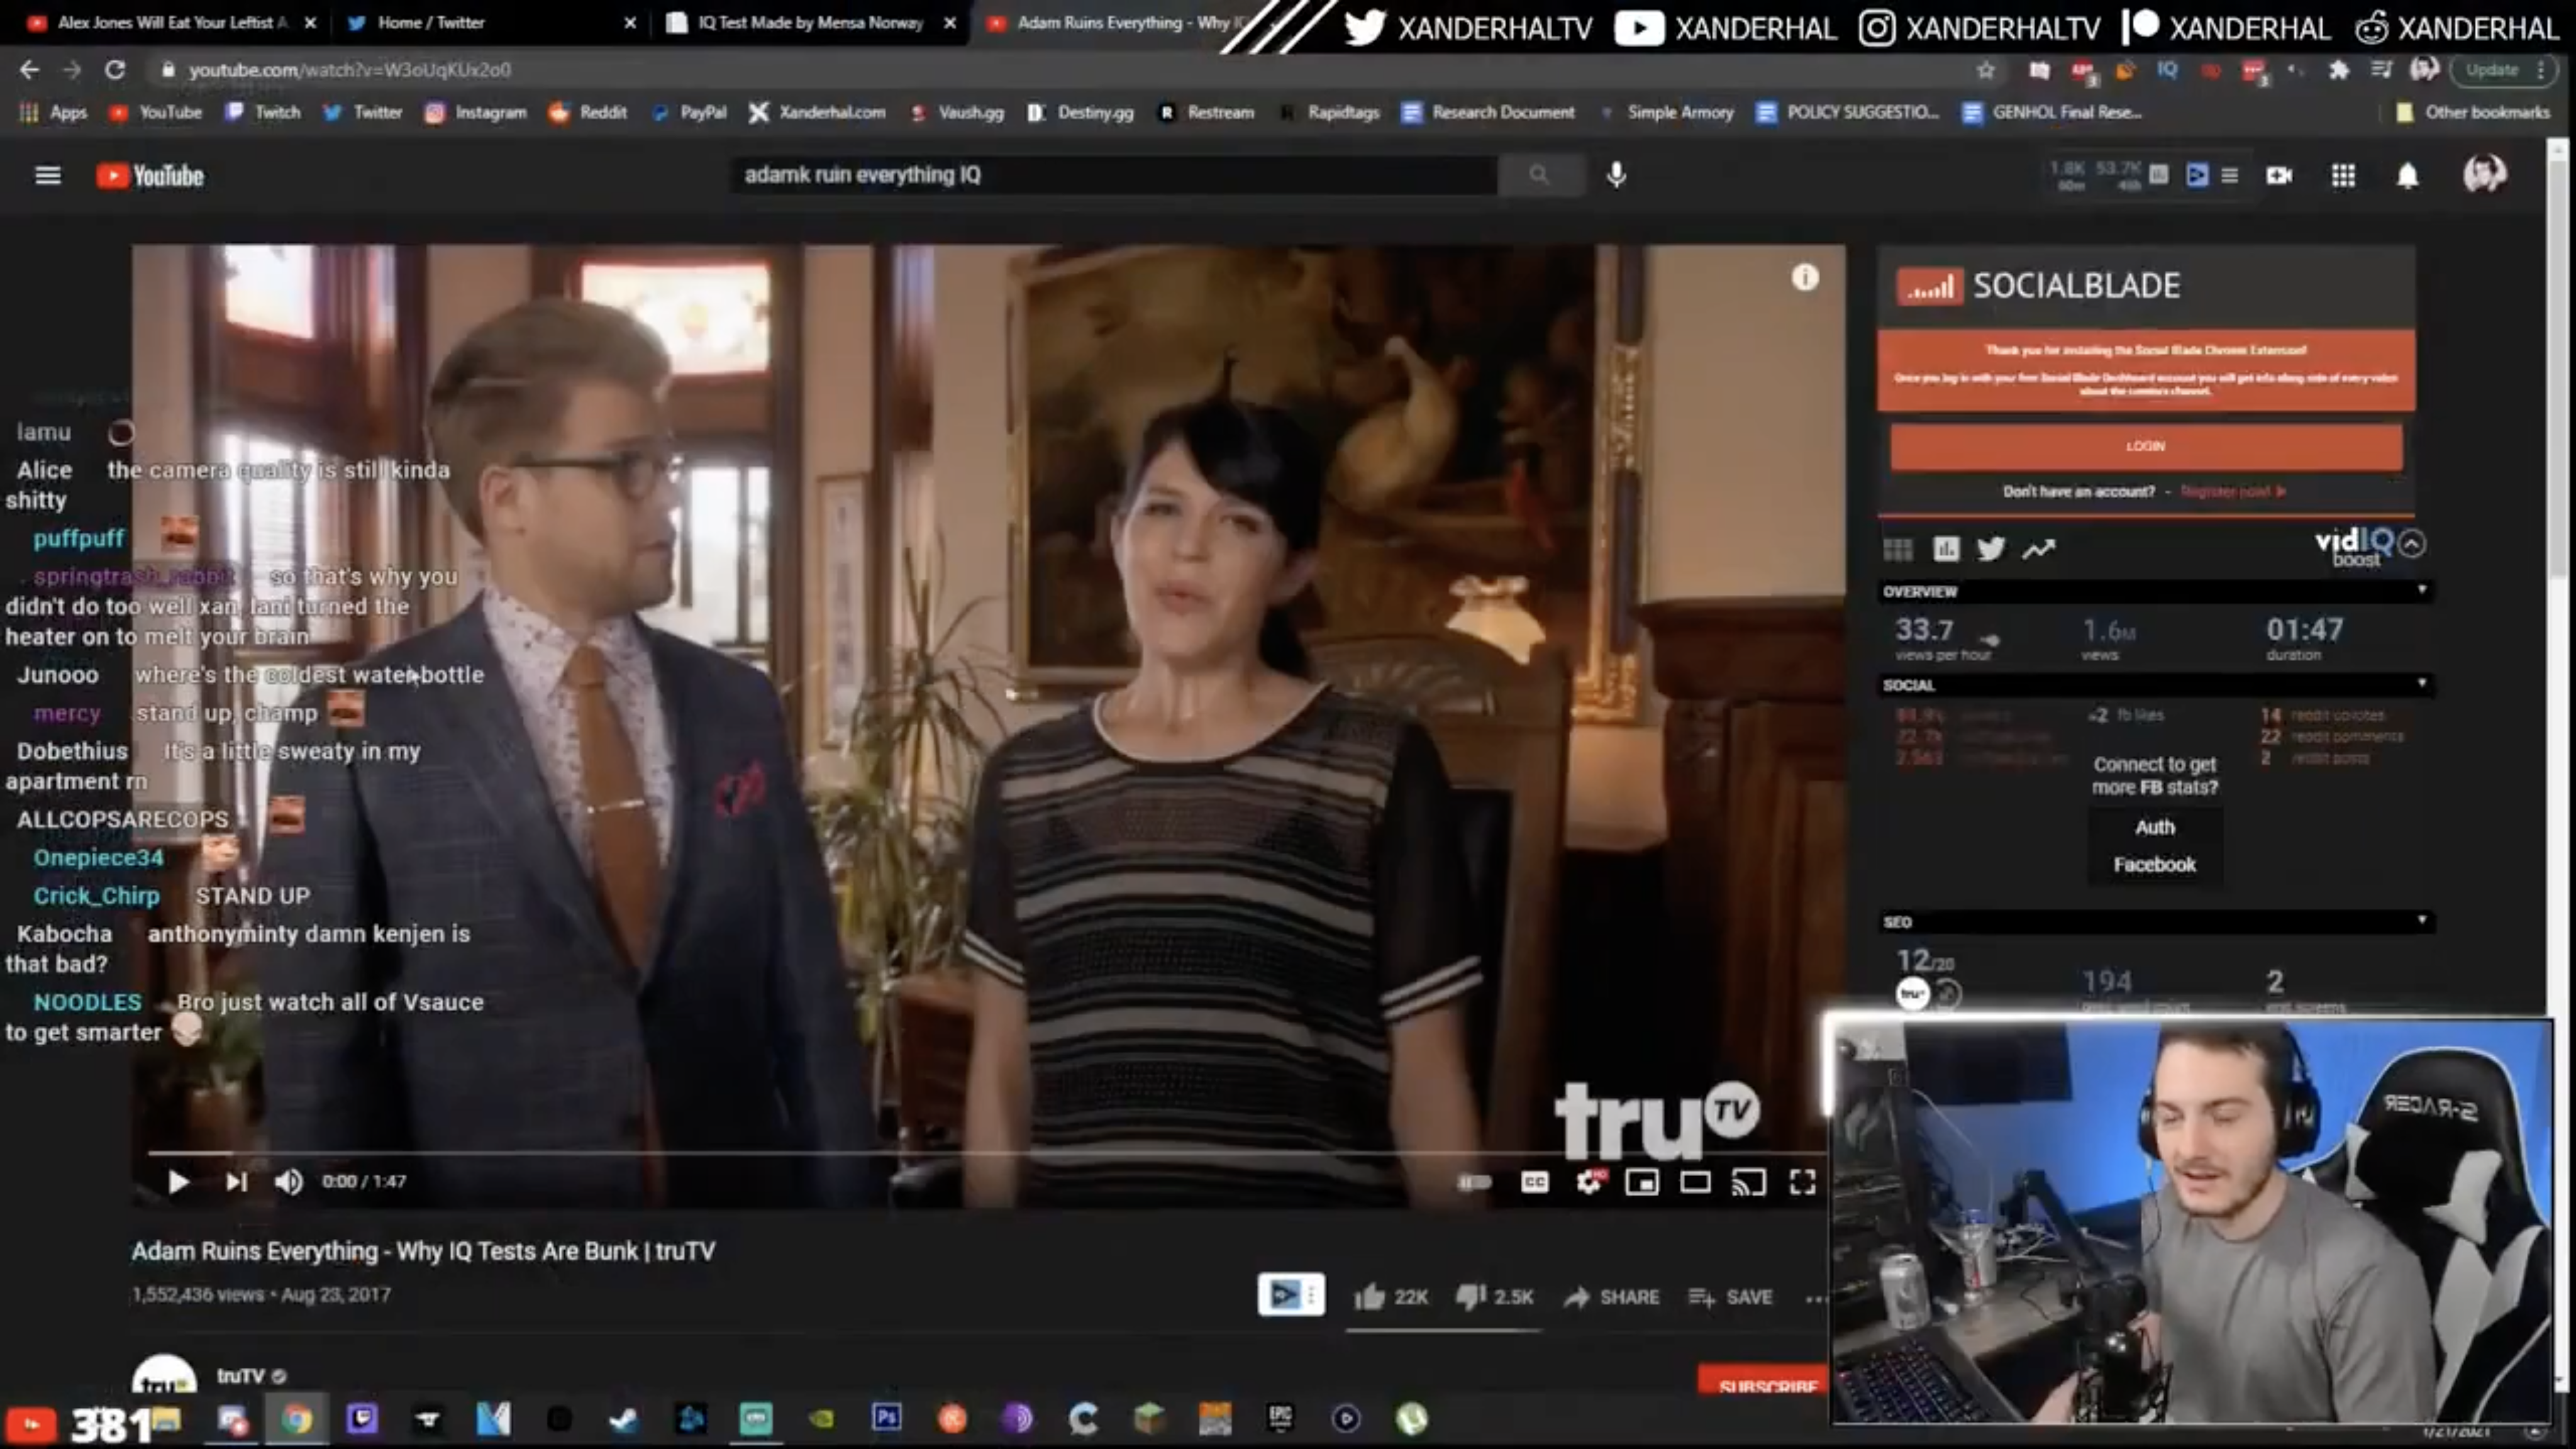Toggle closed captions on the video
Viewport: 2576px width, 1449px height.
(1534, 1182)
